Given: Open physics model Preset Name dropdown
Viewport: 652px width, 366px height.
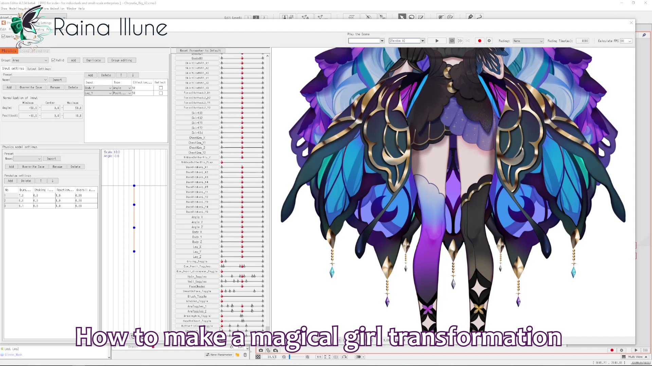Looking at the screenshot, I should click(x=28, y=159).
